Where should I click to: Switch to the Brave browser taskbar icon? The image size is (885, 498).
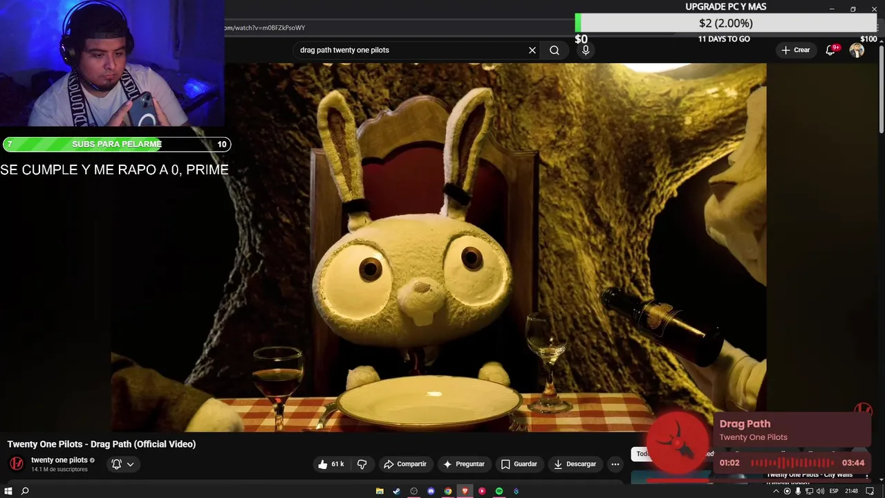tap(465, 491)
